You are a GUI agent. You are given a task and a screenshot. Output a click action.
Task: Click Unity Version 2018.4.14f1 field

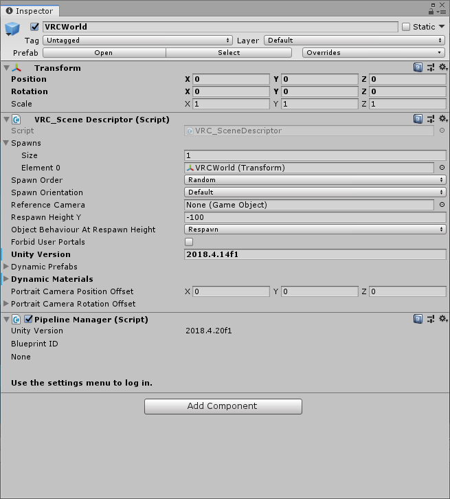315,254
